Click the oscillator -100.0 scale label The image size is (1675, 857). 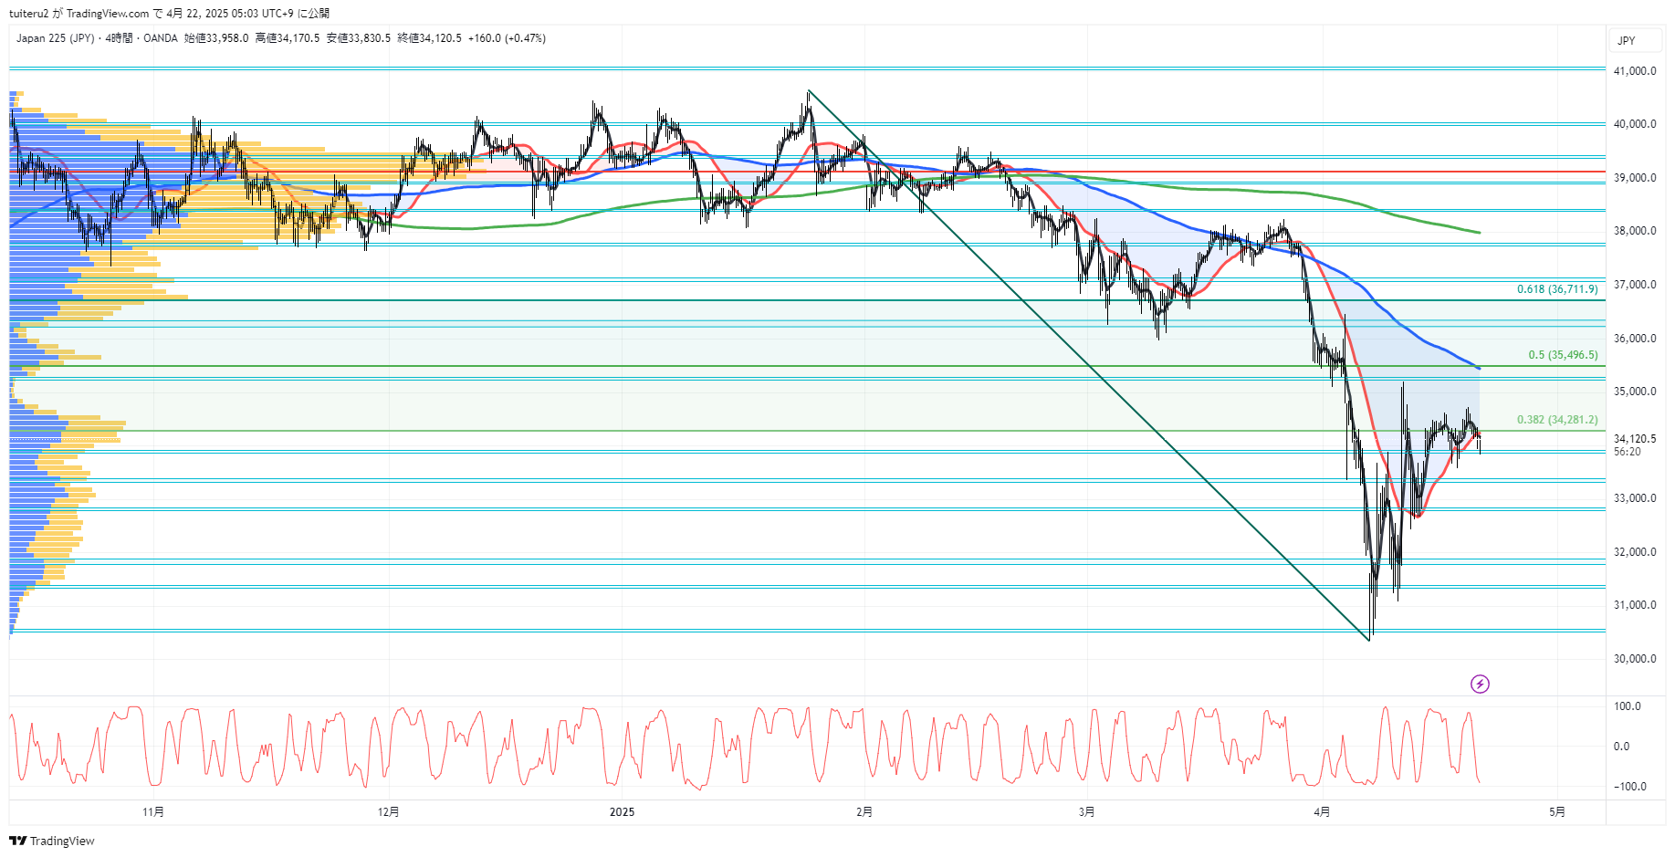point(1628,787)
